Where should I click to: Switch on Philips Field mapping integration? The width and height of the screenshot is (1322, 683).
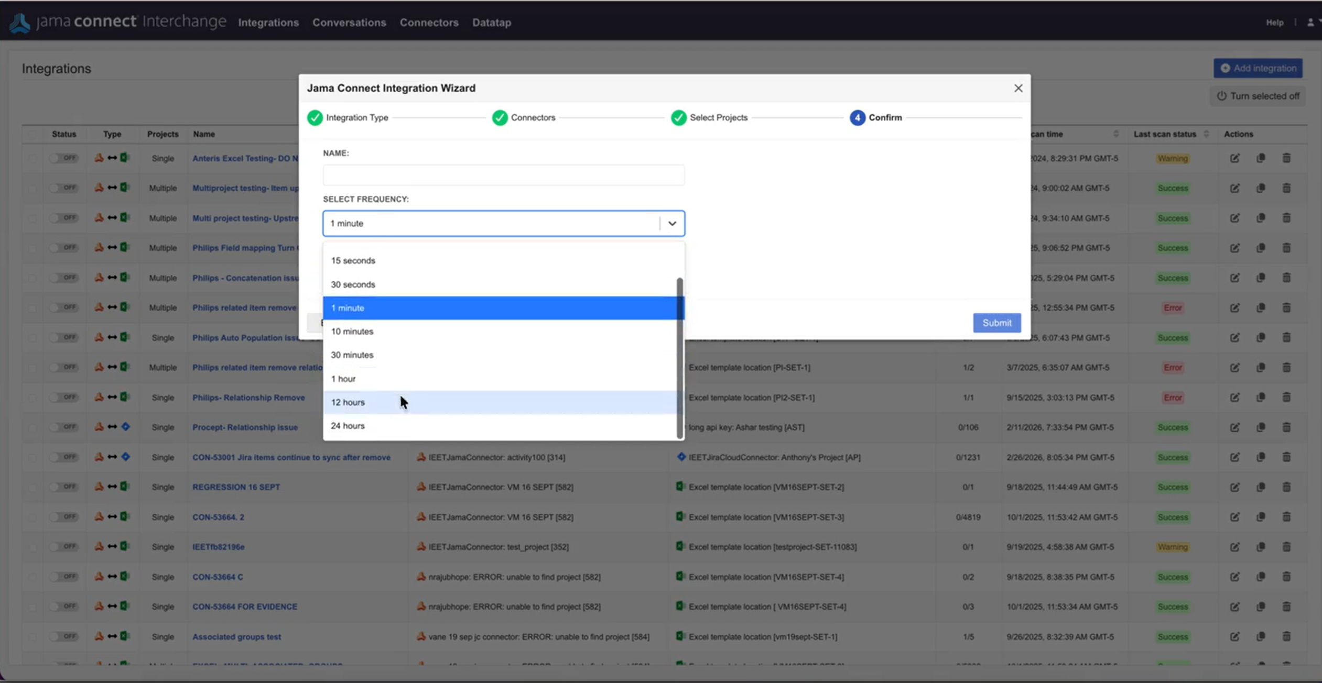(x=64, y=247)
